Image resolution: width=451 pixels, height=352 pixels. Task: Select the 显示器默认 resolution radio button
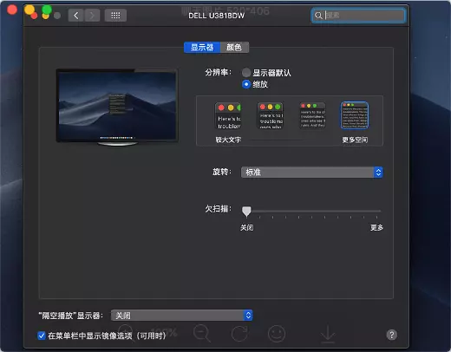pos(246,73)
